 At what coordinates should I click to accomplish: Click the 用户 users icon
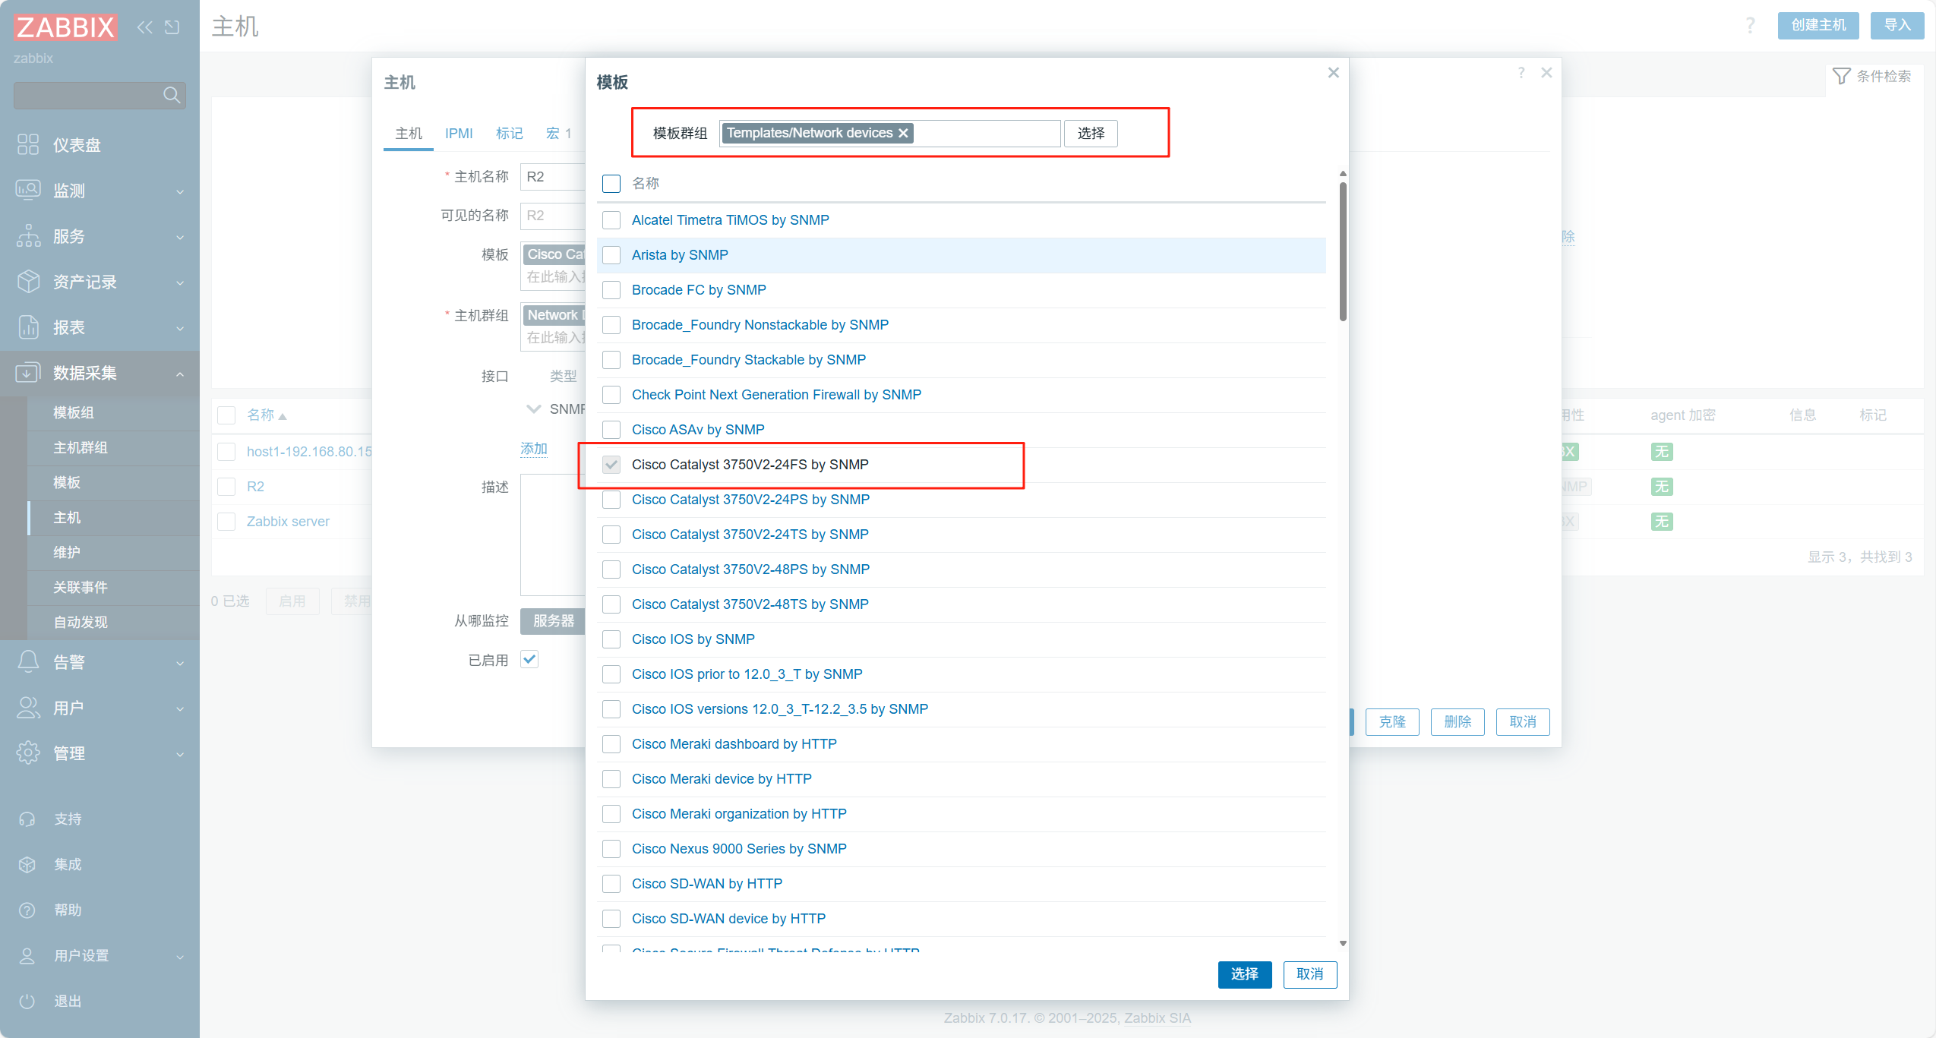pyautogui.click(x=28, y=708)
